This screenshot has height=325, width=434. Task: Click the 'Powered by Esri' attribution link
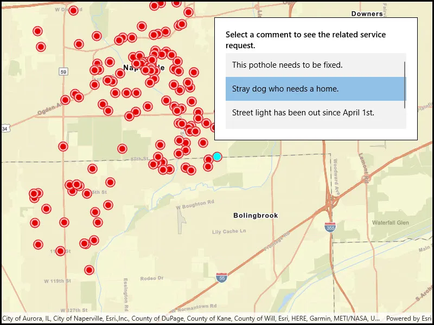409,318
